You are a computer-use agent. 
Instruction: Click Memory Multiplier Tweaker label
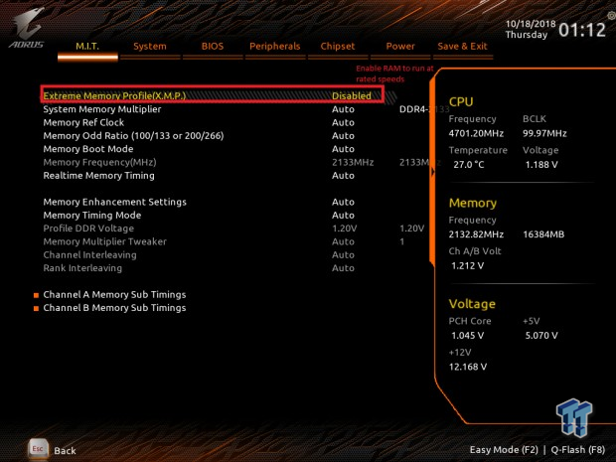click(105, 241)
